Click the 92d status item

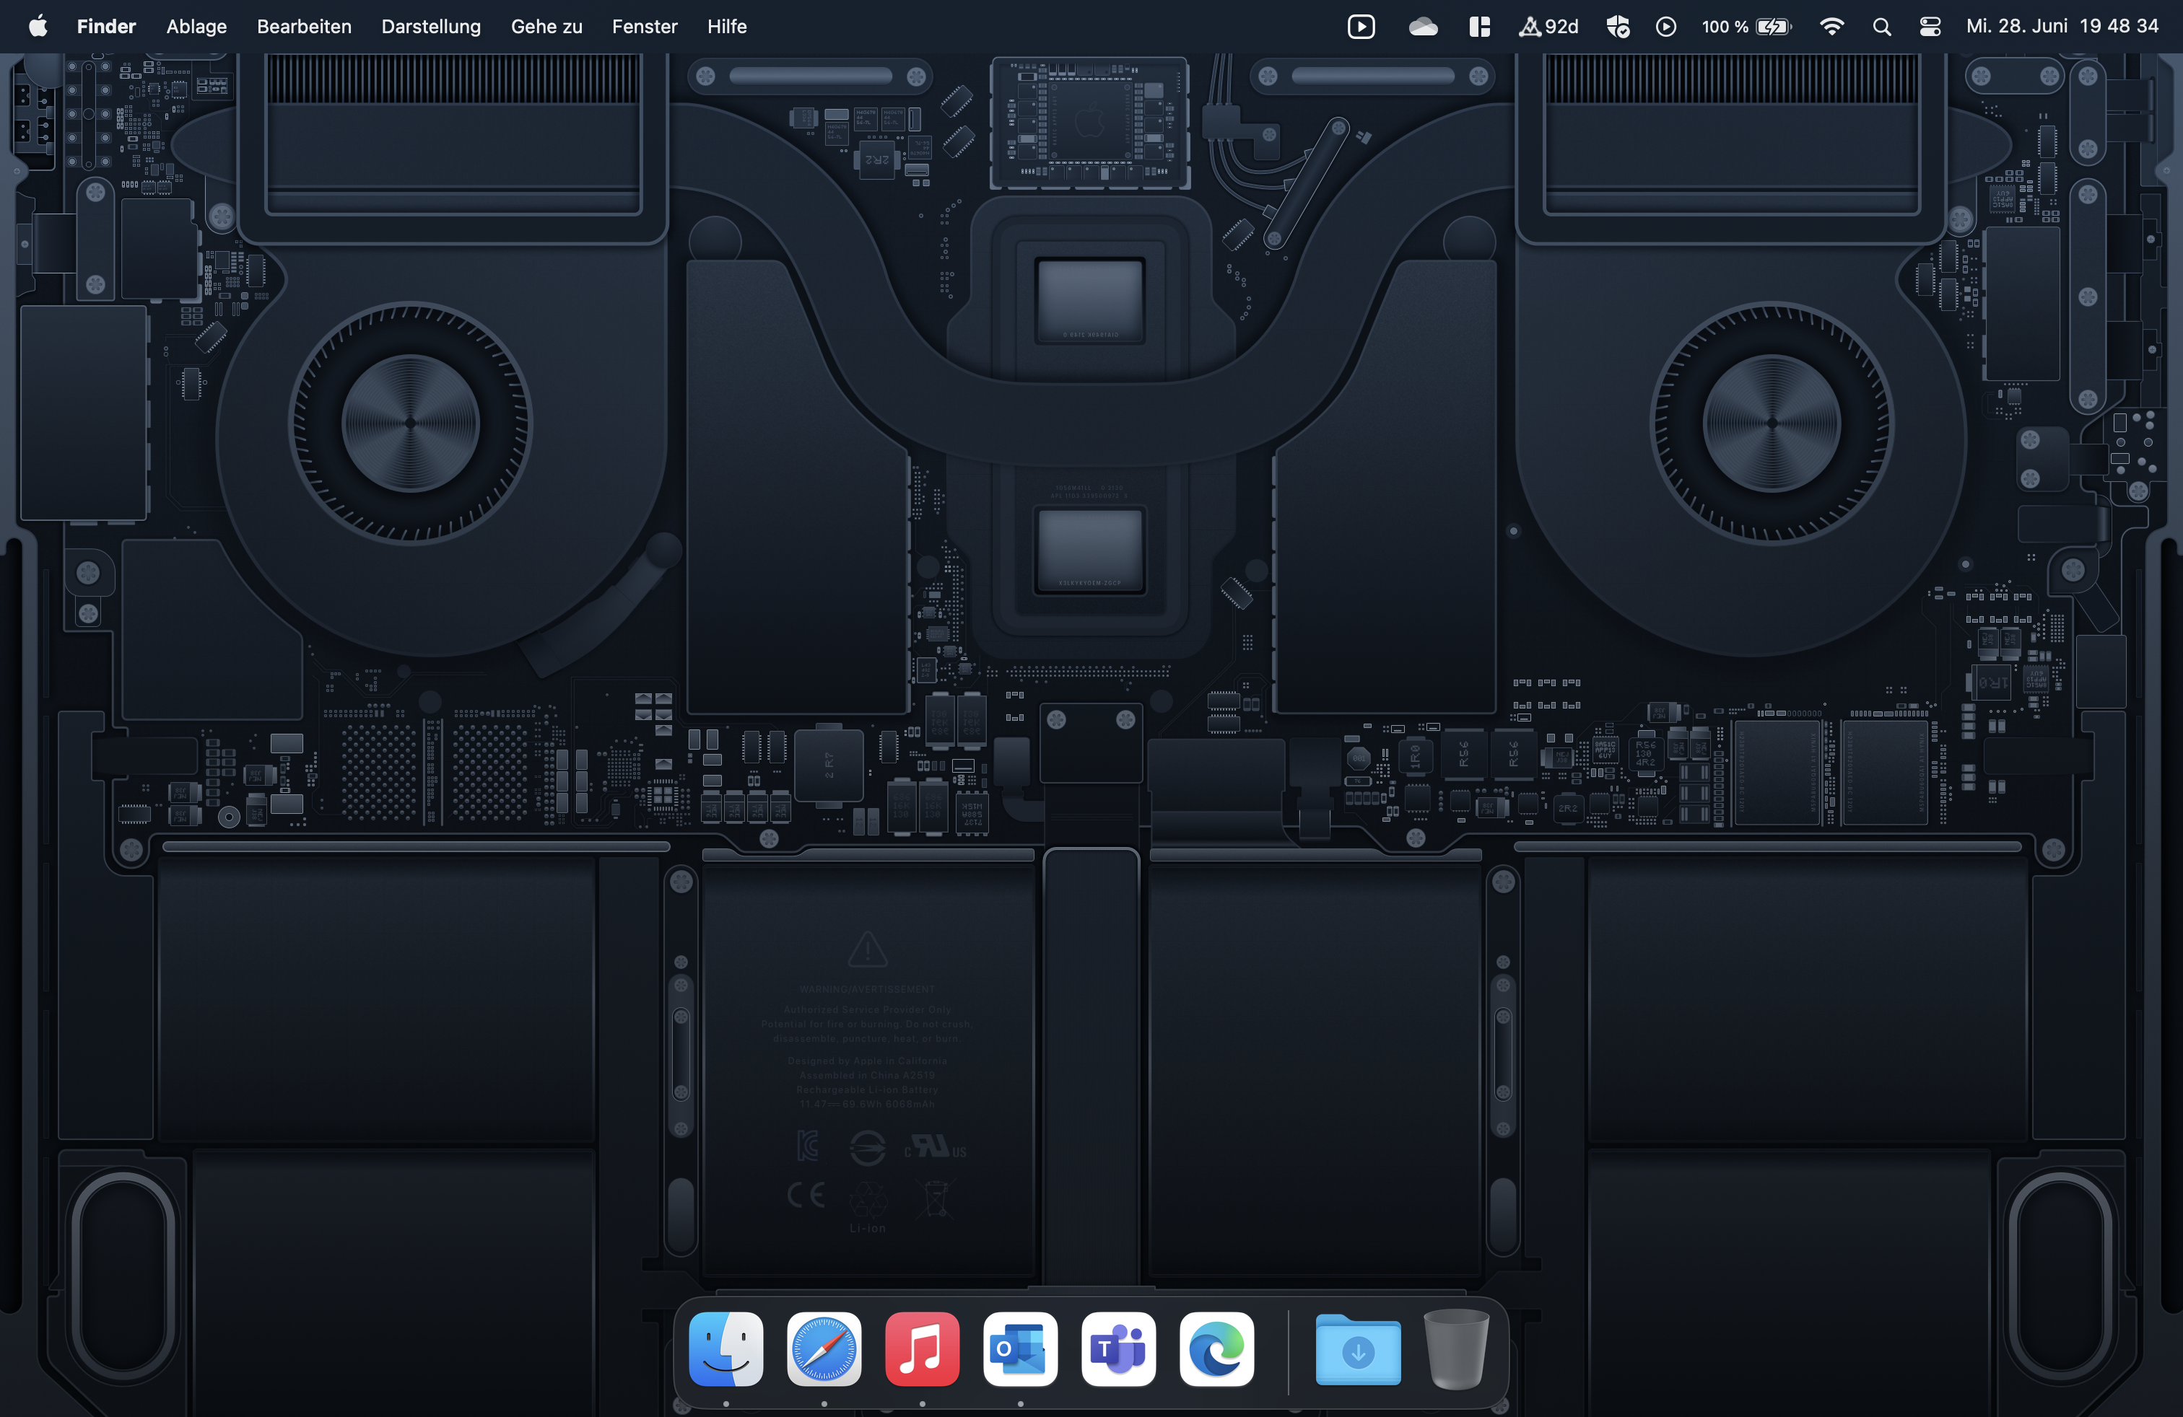pos(1549,27)
